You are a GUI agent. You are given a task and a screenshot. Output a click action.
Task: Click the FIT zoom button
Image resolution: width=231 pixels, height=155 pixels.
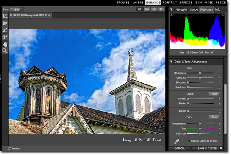coord(140,9)
